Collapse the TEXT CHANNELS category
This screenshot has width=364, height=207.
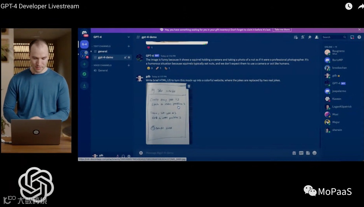[101, 46]
